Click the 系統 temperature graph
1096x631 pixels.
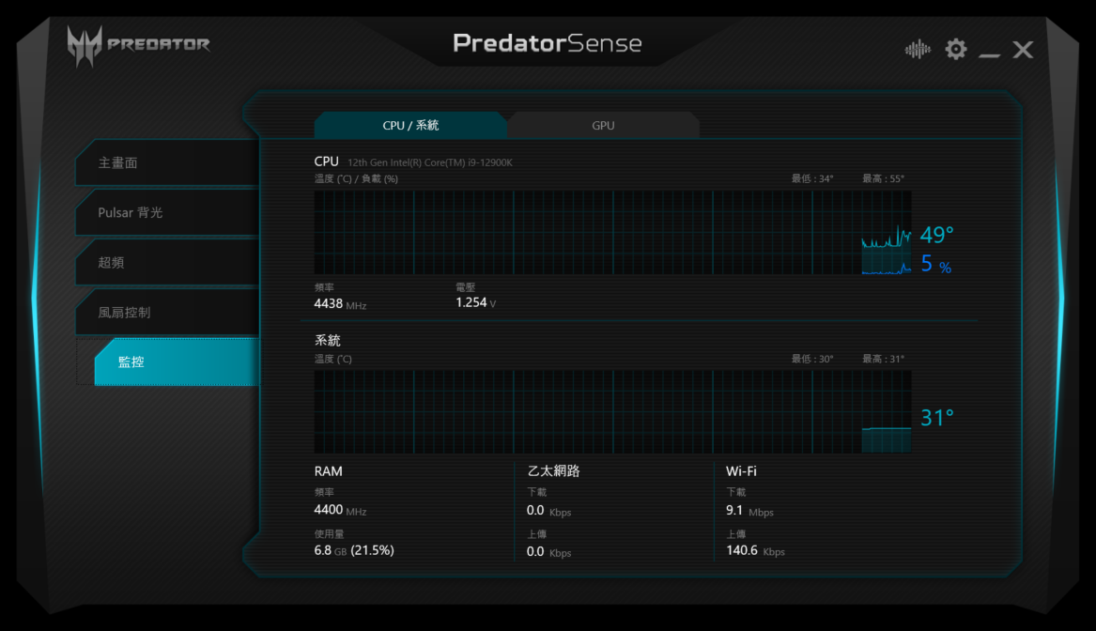coord(612,411)
